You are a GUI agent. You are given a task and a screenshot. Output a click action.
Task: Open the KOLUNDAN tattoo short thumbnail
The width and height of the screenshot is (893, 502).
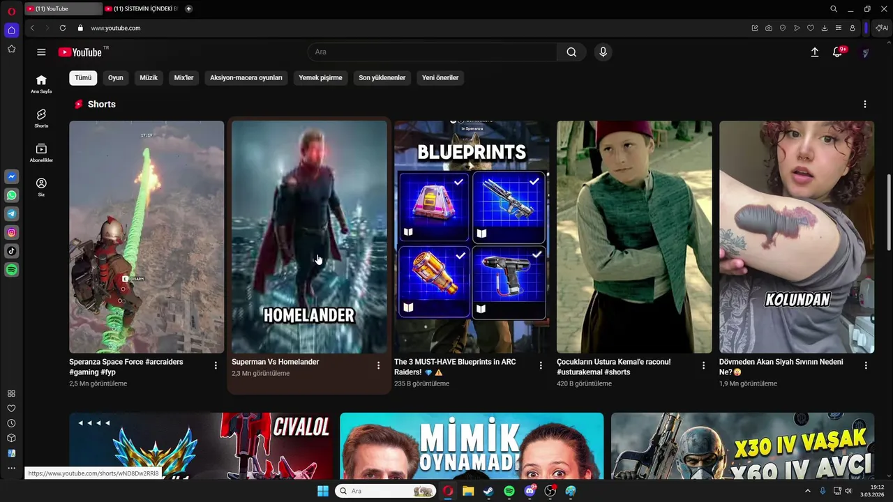point(797,237)
